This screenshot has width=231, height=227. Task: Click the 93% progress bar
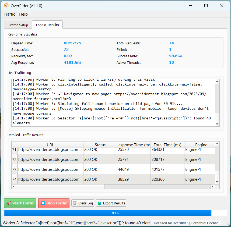(x=115, y=213)
